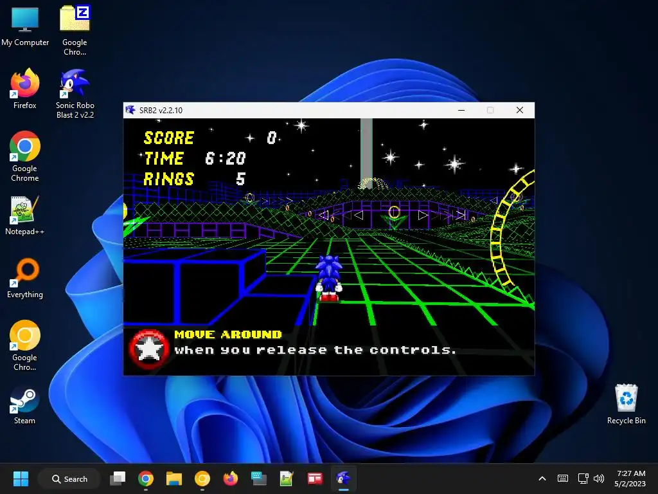Click the tutorial text about releasing controls
The height and width of the screenshot is (494, 658).
(315, 350)
